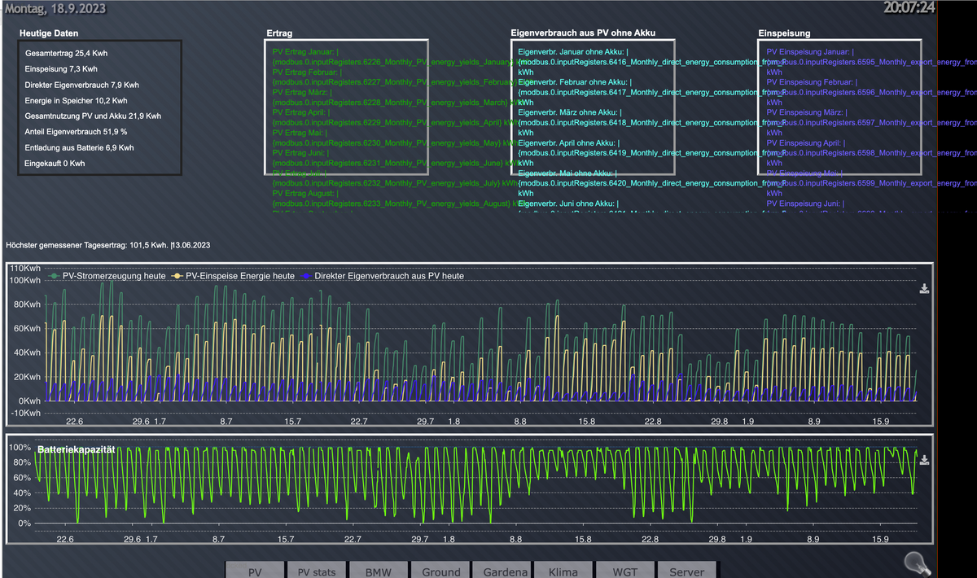Viewport: 977px width, 578px height.
Task: Click the 60% battery axis label
Action: tap(21, 478)
